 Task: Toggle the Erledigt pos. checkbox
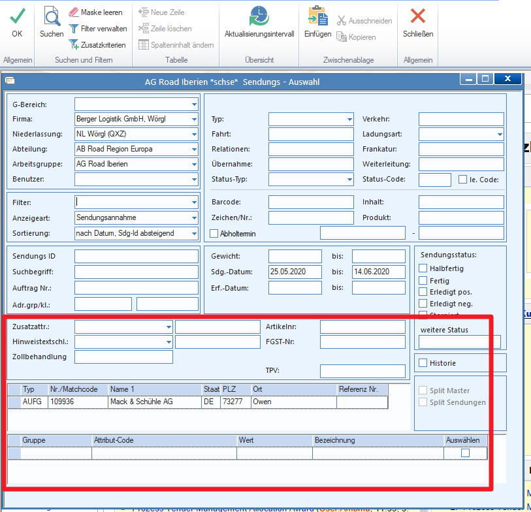[423, 291]
